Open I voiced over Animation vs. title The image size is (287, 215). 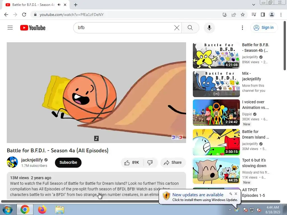click(x=256, y=105)
